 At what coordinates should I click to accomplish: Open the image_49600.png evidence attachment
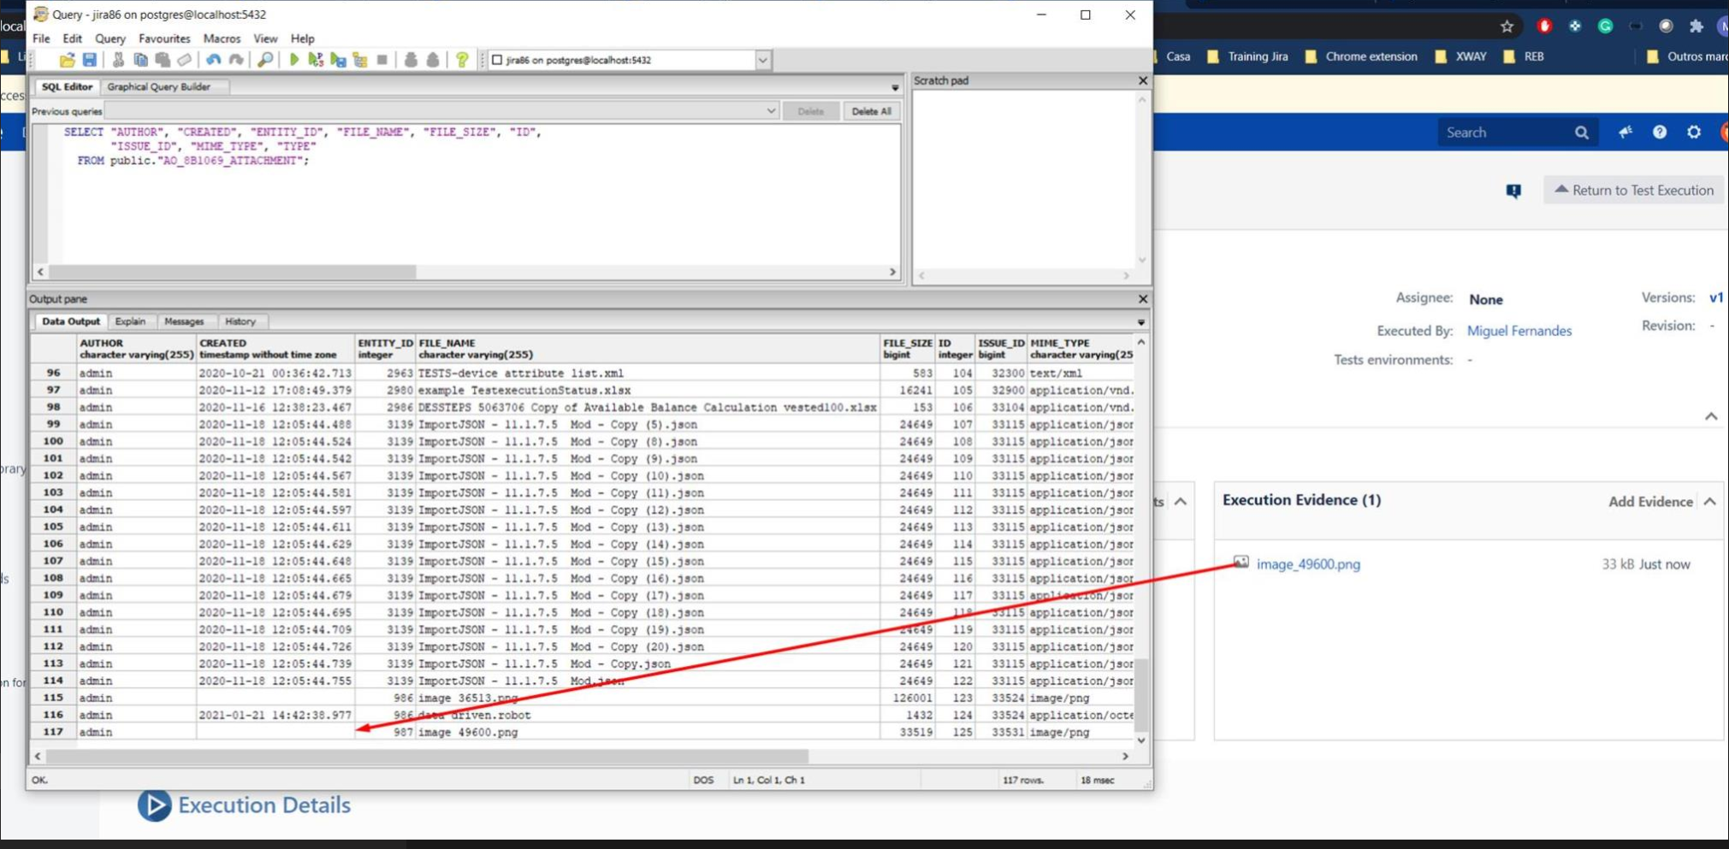1308,564
